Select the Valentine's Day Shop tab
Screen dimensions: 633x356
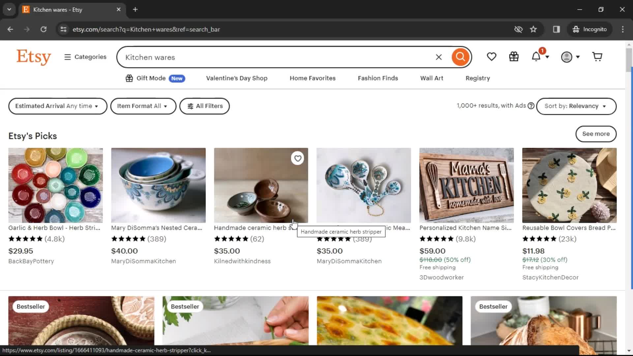coord(237,78)
